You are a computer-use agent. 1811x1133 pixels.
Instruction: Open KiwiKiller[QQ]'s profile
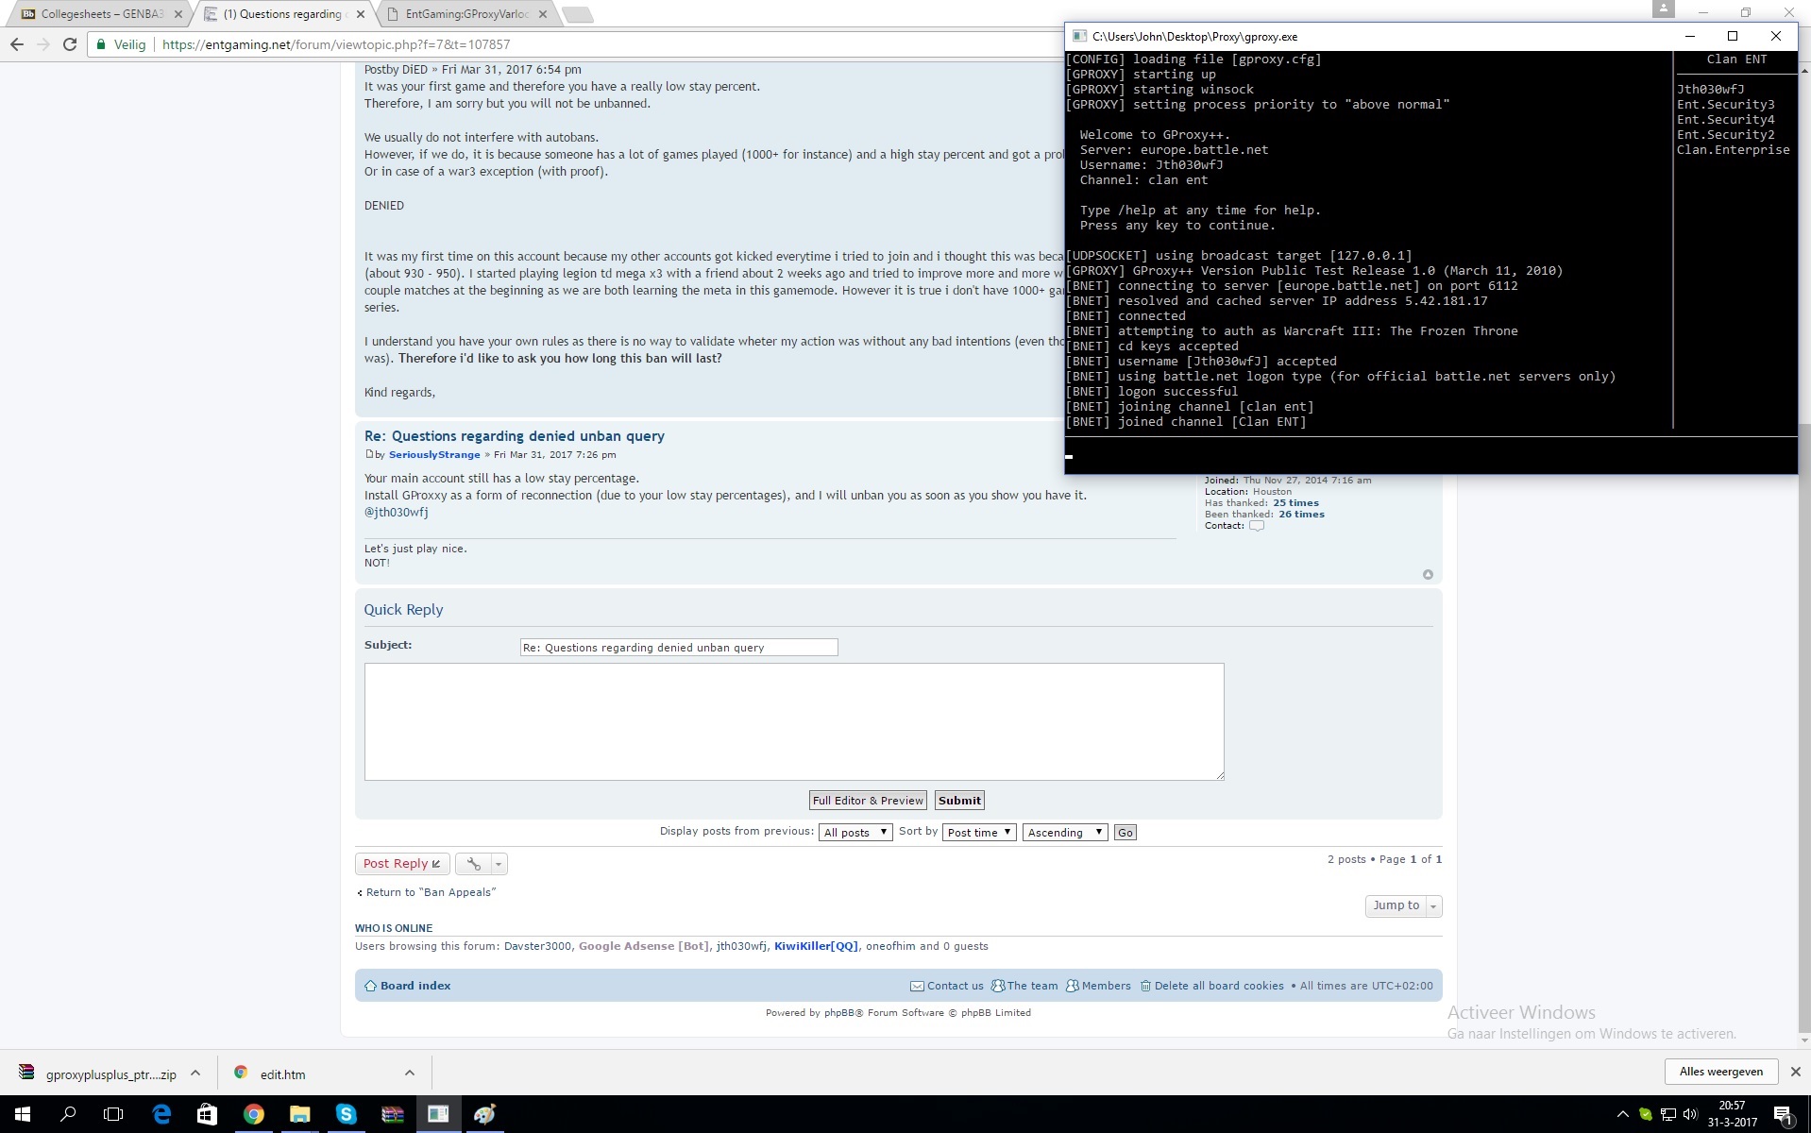[x=816, y=946]
